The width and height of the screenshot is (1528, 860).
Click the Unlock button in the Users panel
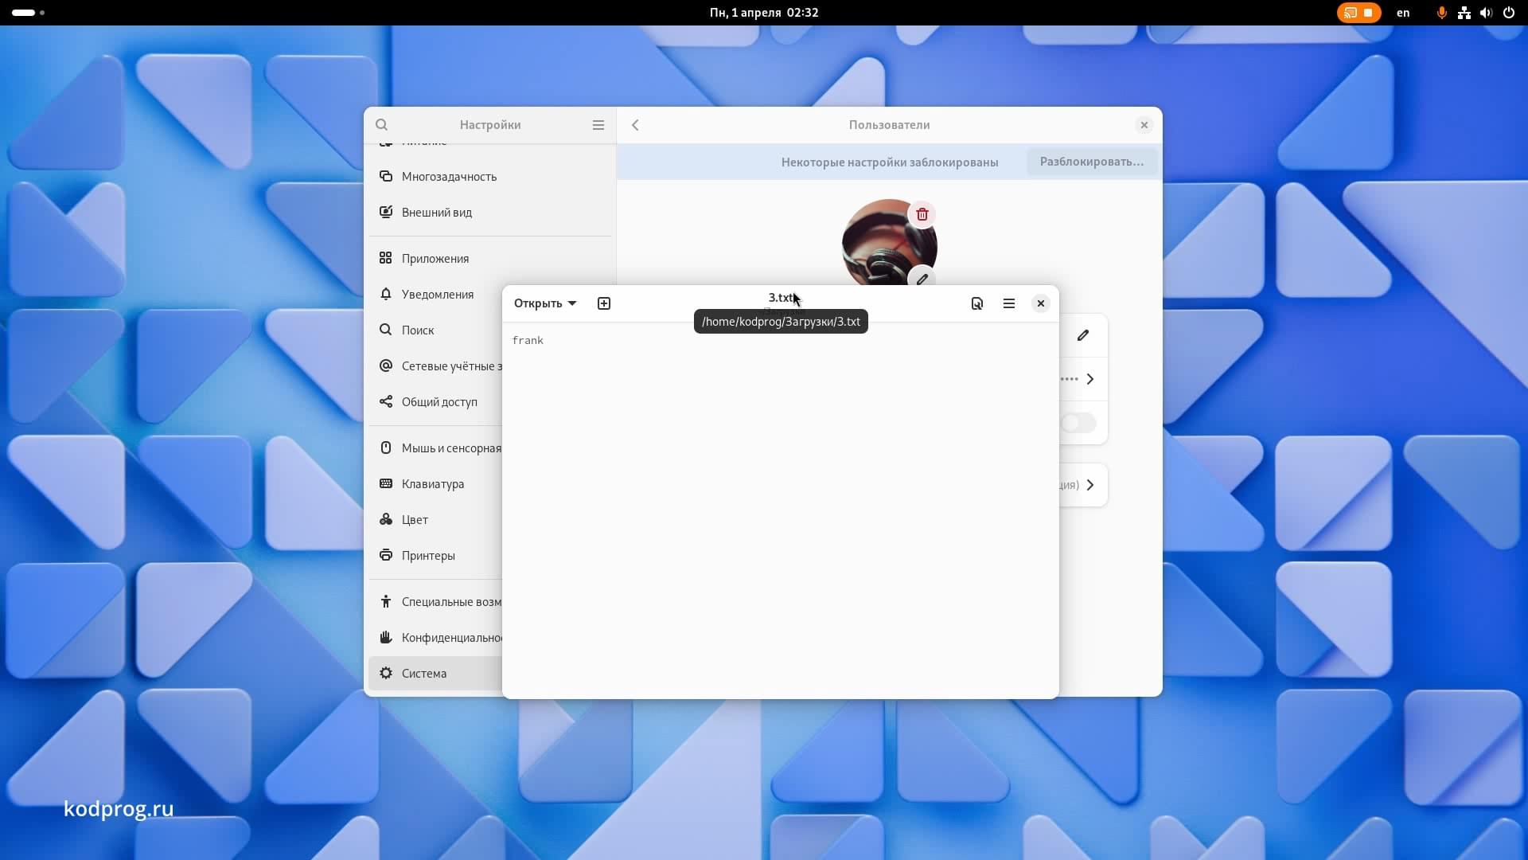coord(1092,162)
